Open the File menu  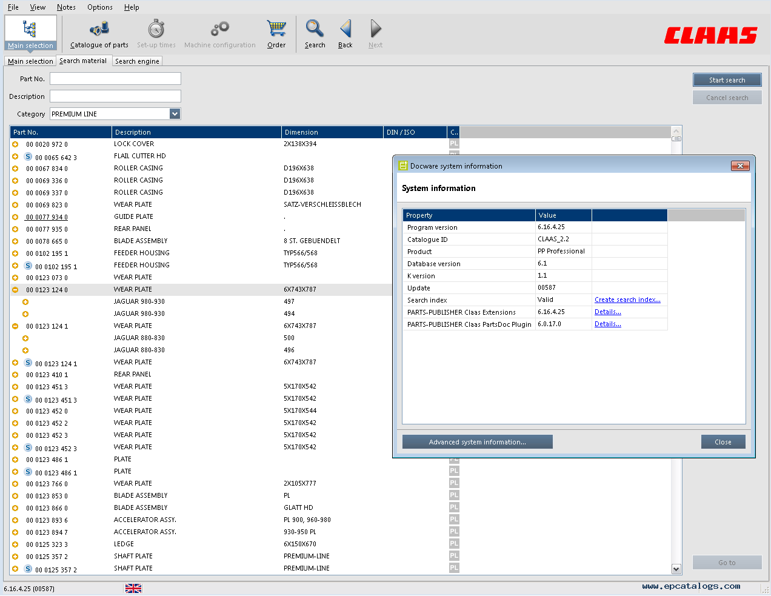pyautogui.click(x=13, y=7)
